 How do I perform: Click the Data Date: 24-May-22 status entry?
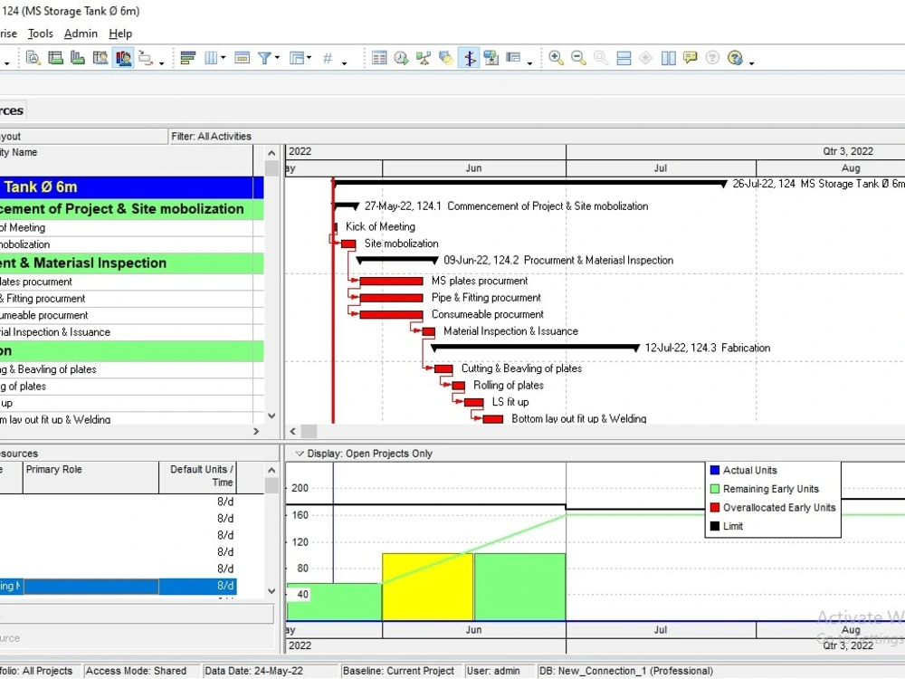(254, 671)
